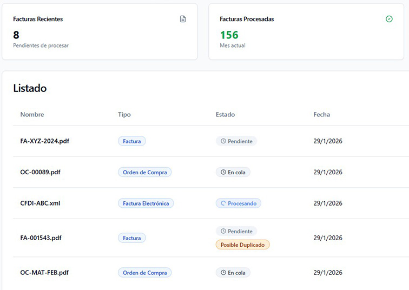The image size is (409, 290).
Task: Click the clock icon beside FA-XYZ-2024.pdf Pendiente status
Action: point(222,141)
